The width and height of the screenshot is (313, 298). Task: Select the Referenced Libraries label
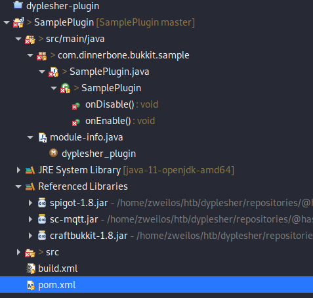83,186
